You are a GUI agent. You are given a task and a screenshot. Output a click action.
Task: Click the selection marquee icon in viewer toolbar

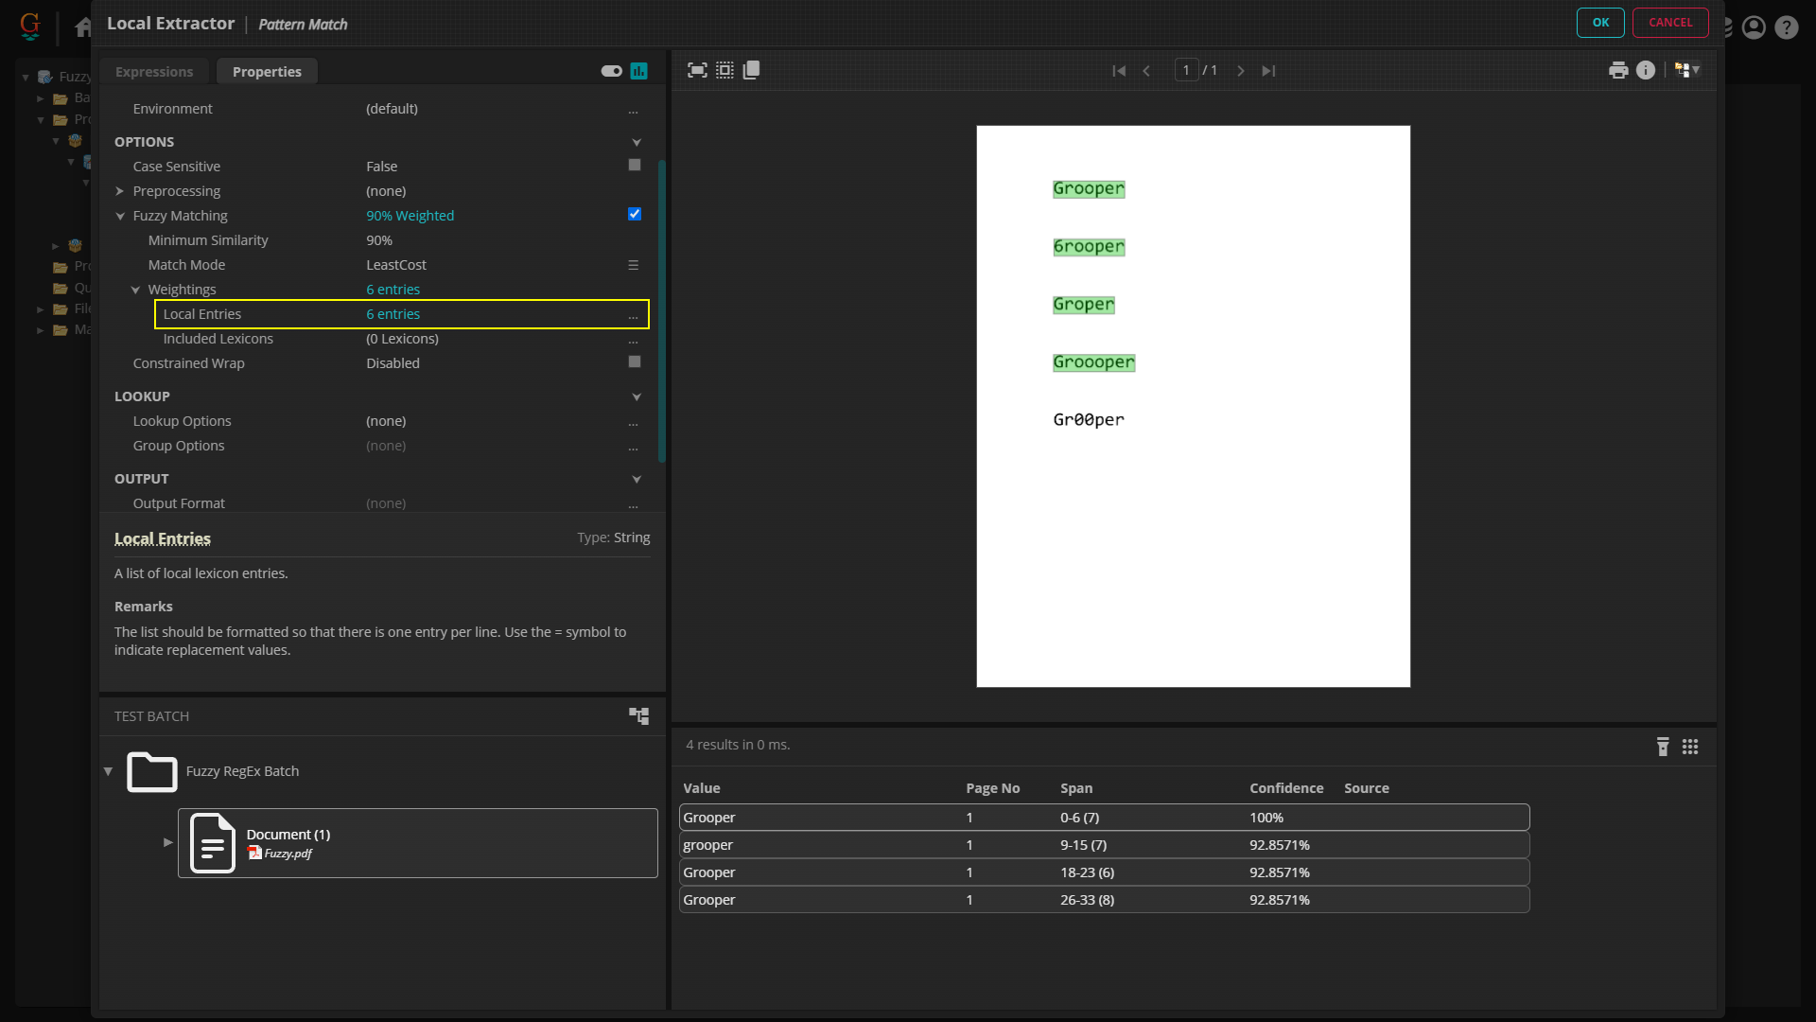click(x=725, y=70)
